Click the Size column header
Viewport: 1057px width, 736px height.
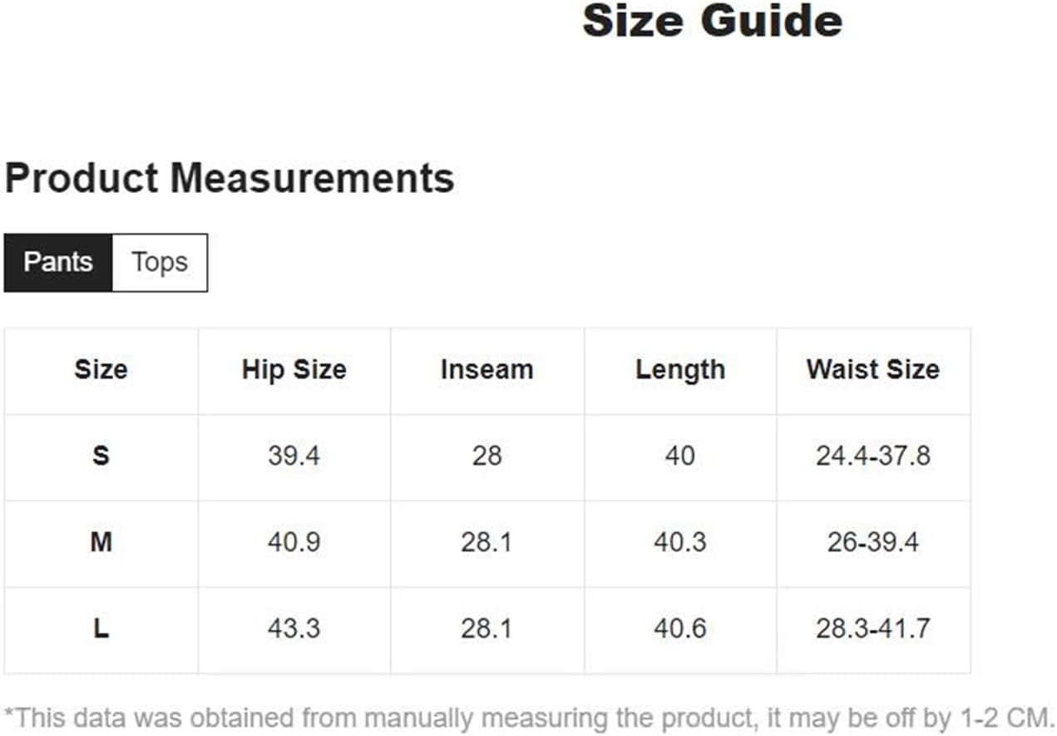(101, 369)
